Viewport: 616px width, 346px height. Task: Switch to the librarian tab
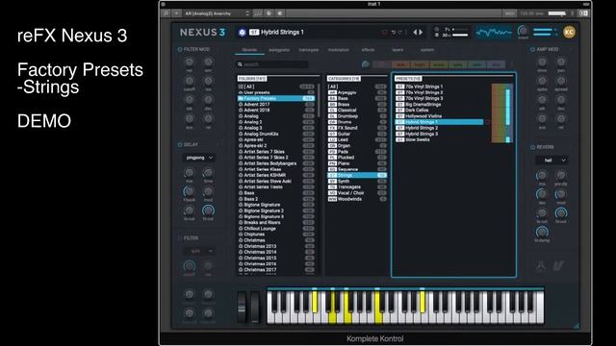249,50
